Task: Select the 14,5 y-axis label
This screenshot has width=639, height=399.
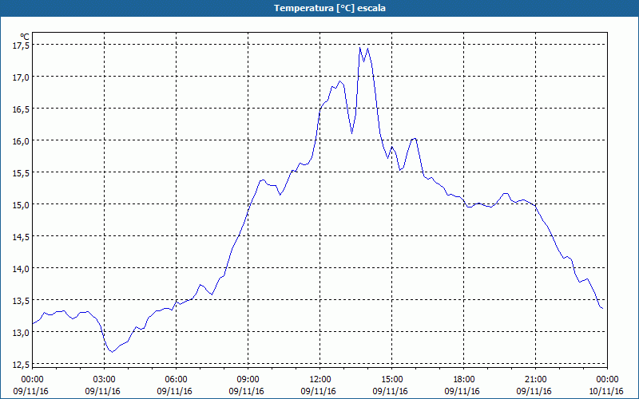Action: click(x=22, y=236)
